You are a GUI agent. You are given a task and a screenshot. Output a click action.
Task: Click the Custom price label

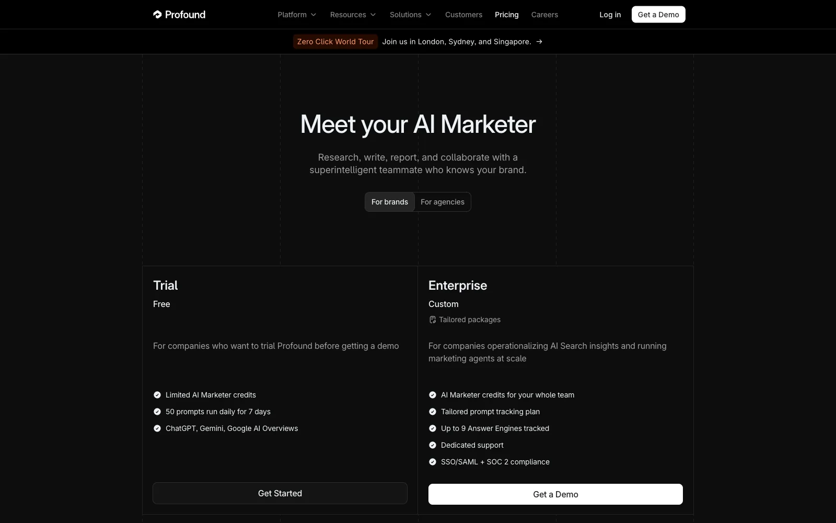(444, 304)
